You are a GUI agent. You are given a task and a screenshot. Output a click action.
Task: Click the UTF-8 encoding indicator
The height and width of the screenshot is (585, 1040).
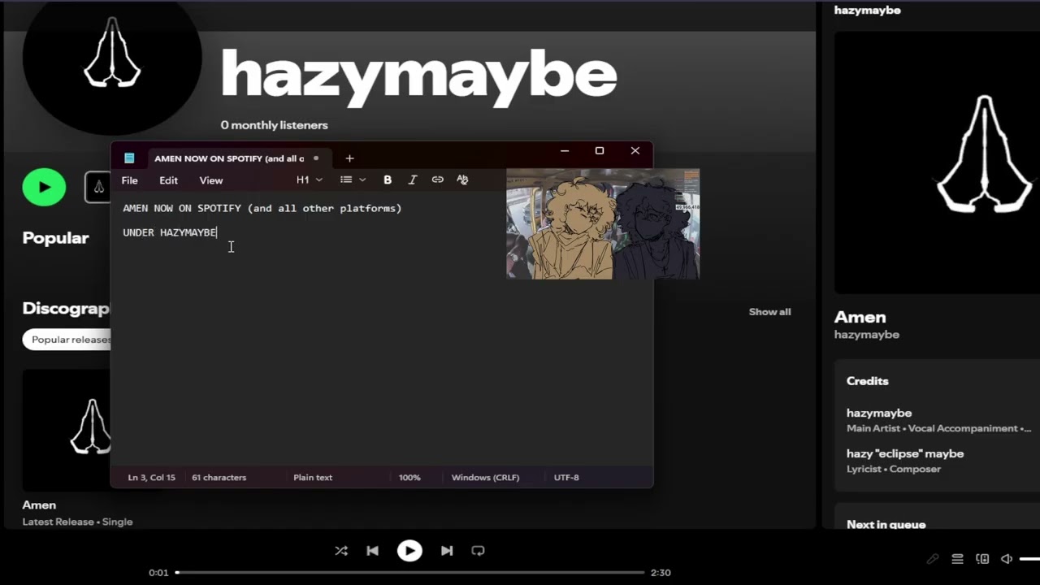[566, 478]
